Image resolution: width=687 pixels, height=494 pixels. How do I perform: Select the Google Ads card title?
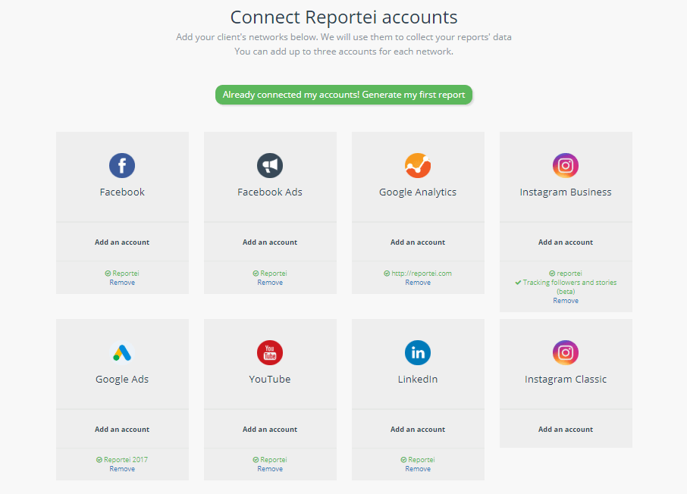point(122,380)
